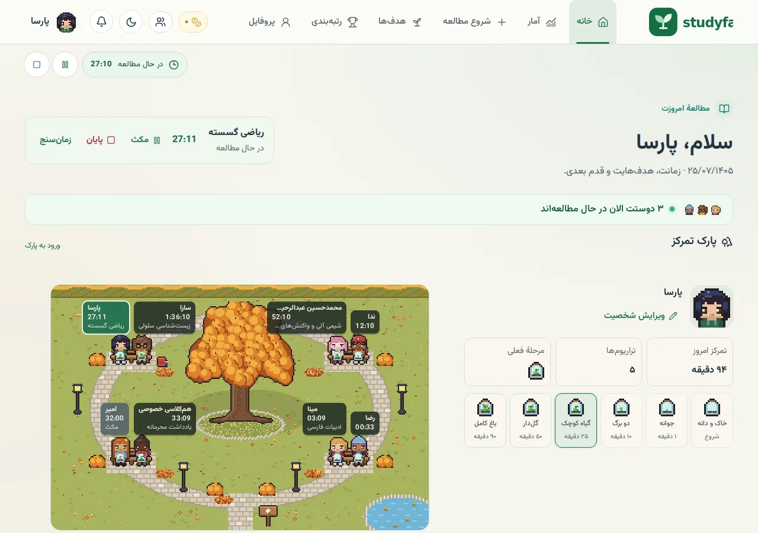Click مکث button in study card
This screenshot has width=758, height=533.
[x=146, y=140]
